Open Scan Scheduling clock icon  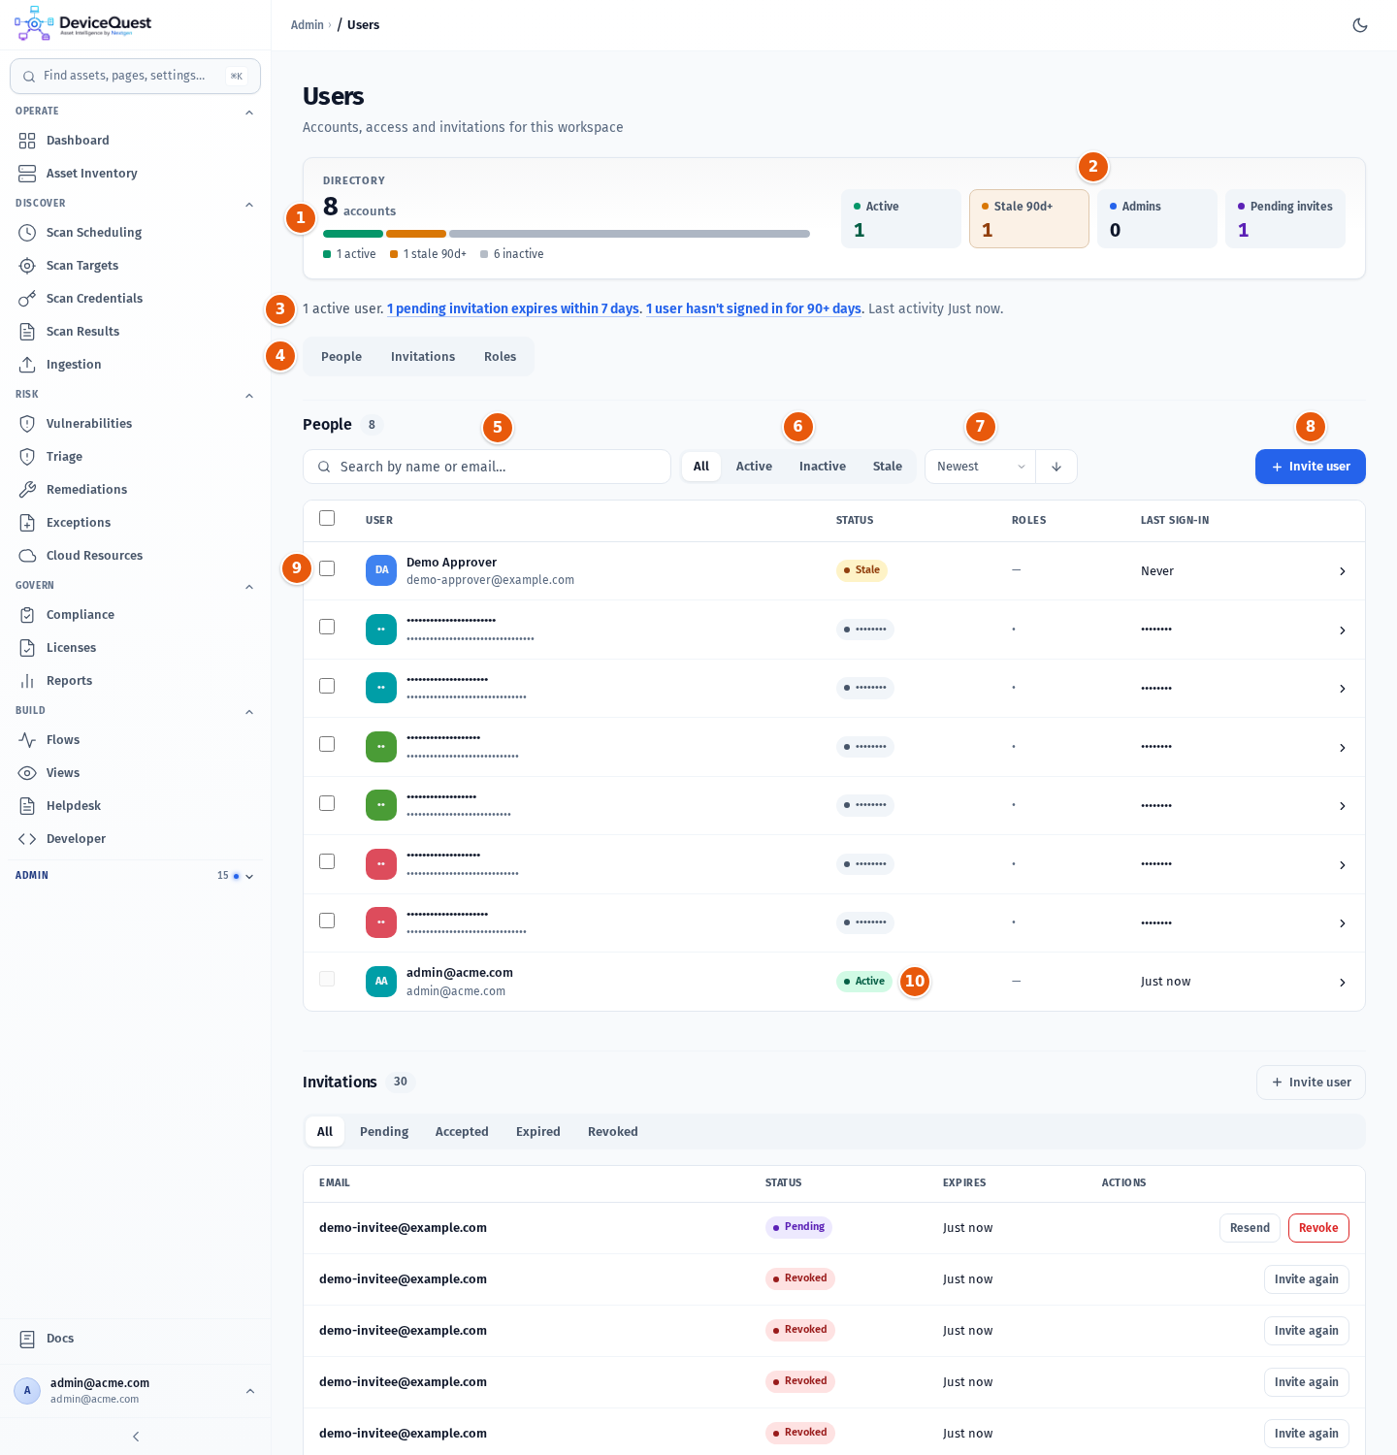27,233
